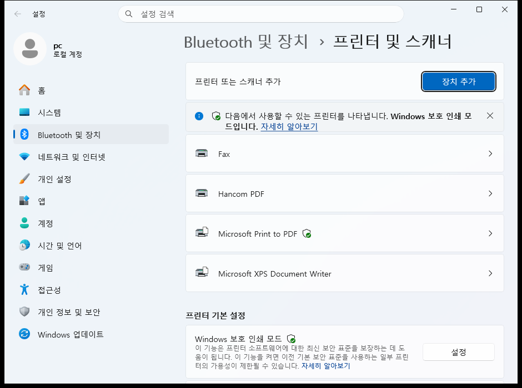Click Hancom PDF name text
The image size is (522, 388).
point(241,194)
